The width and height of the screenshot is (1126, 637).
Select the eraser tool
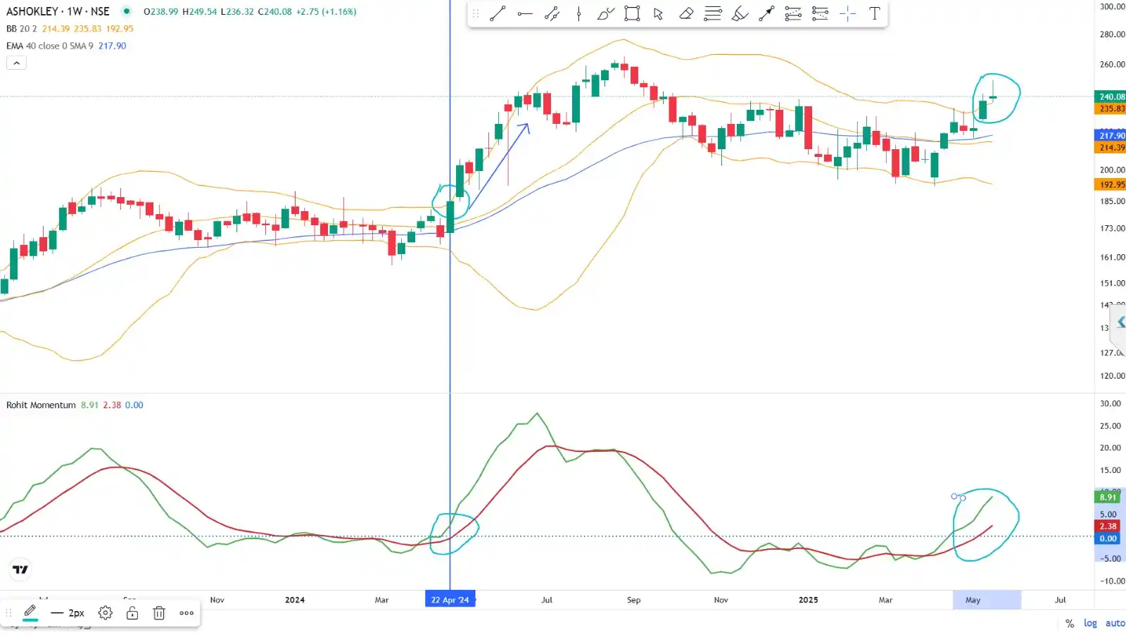point(686,13)
